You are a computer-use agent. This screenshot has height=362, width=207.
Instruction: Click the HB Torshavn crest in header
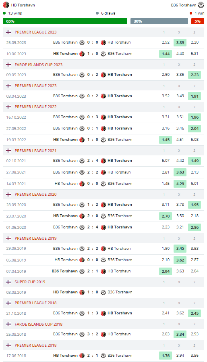6,5
